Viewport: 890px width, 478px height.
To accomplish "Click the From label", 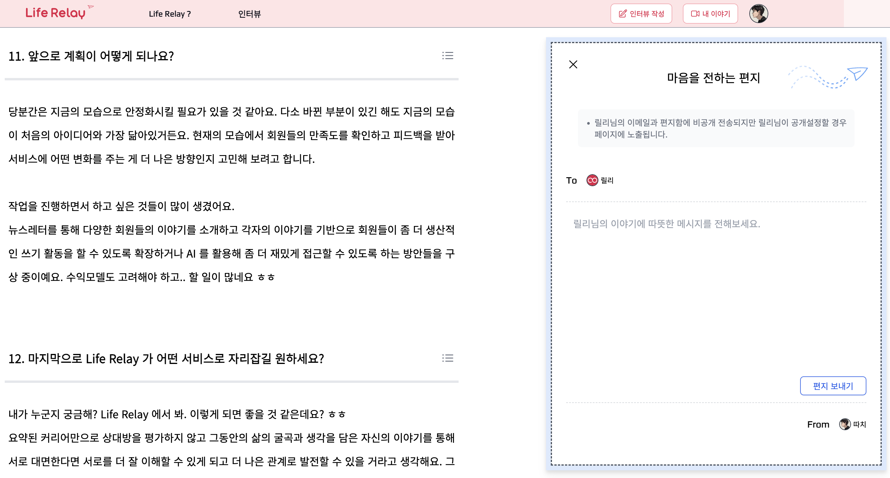I will click(x=818, y=425).
